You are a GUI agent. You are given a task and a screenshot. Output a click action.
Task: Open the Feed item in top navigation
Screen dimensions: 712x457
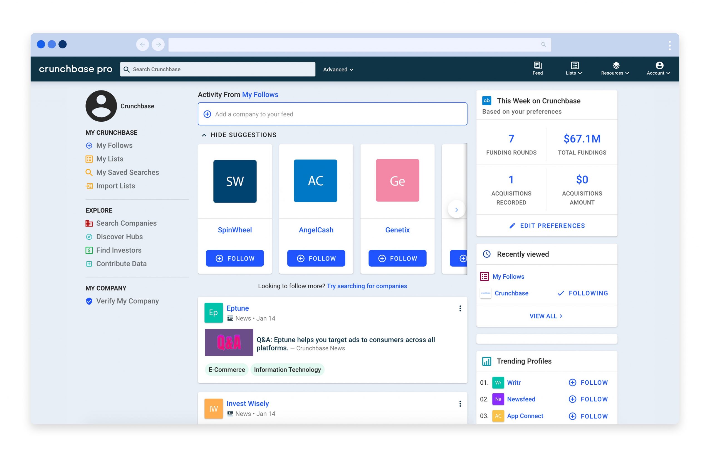coord(537,68)
